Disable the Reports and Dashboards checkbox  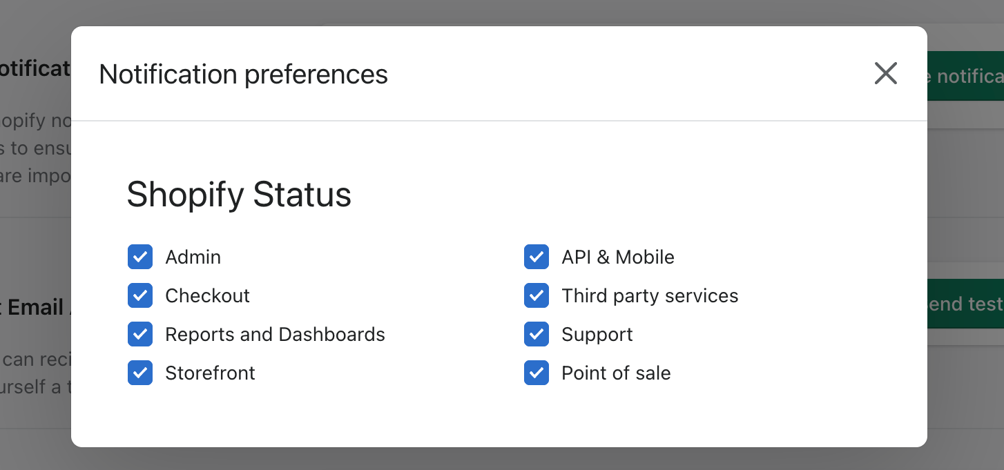(140, 334)
